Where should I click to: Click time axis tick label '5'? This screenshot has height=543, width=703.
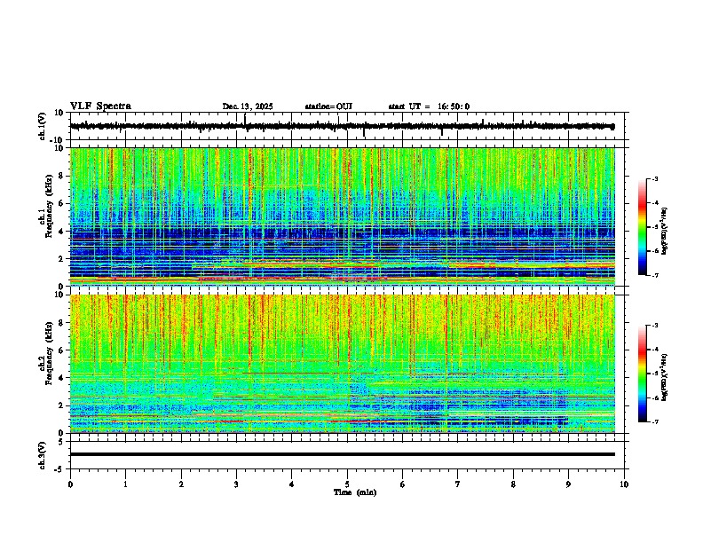tap(347, 484)
